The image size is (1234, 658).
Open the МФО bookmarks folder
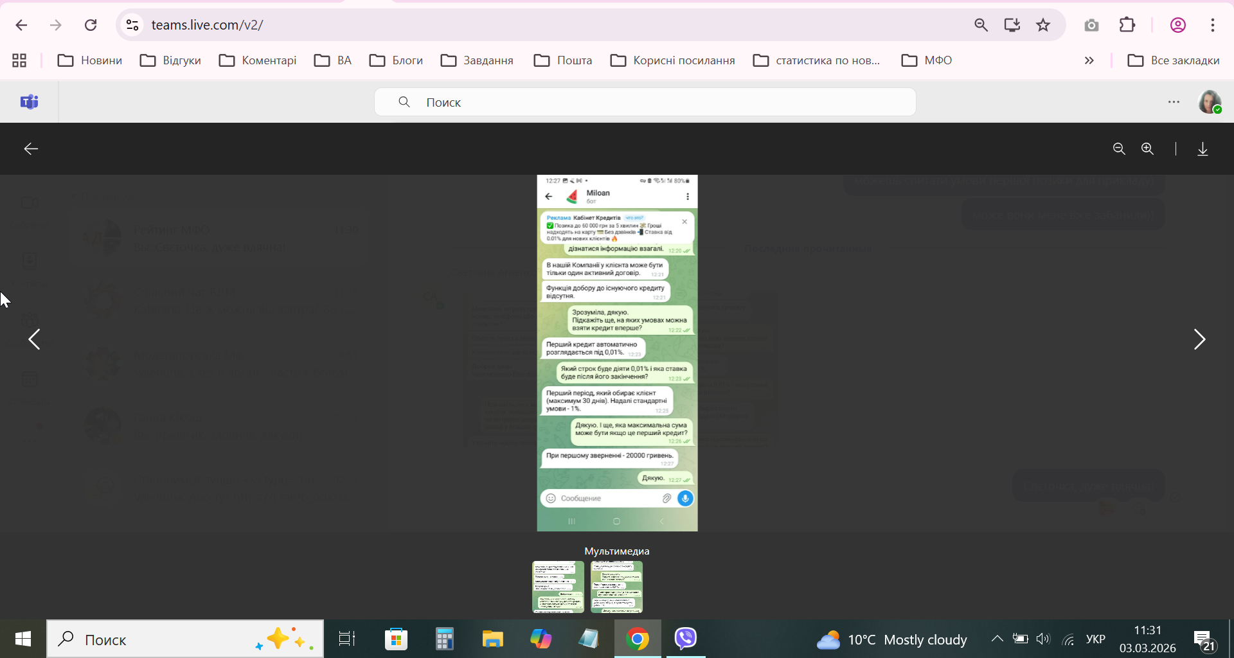(927, 60)
